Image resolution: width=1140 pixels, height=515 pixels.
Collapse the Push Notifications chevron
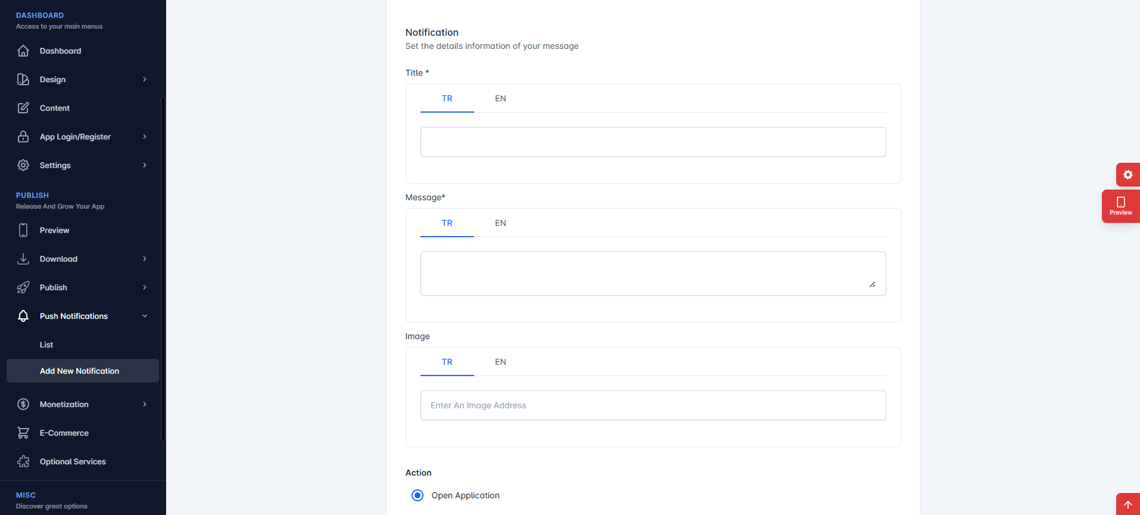[x=145, y=316]
